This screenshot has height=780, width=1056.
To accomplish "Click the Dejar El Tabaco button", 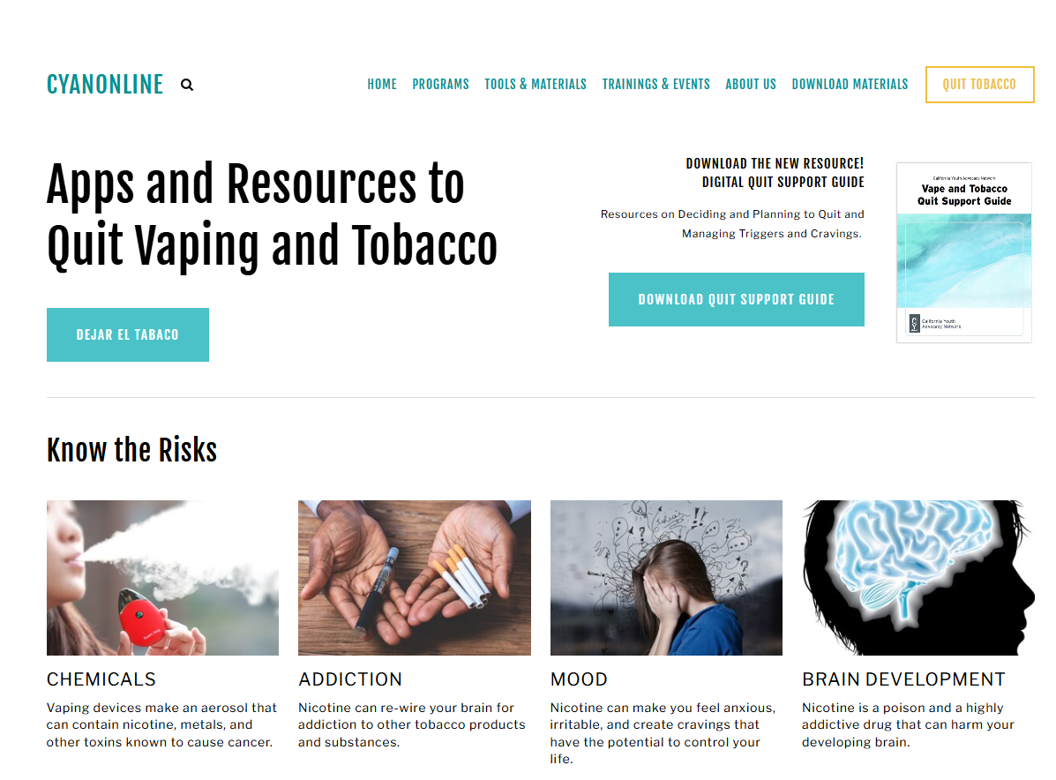I will (127, 334).
